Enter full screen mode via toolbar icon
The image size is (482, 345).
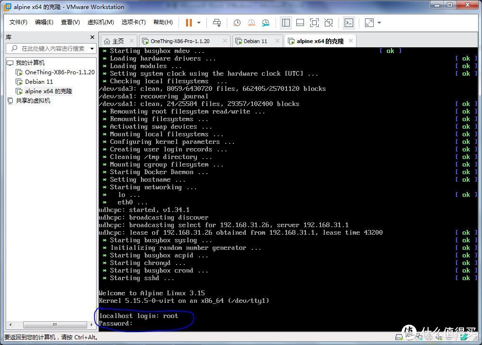coord(314,23)
